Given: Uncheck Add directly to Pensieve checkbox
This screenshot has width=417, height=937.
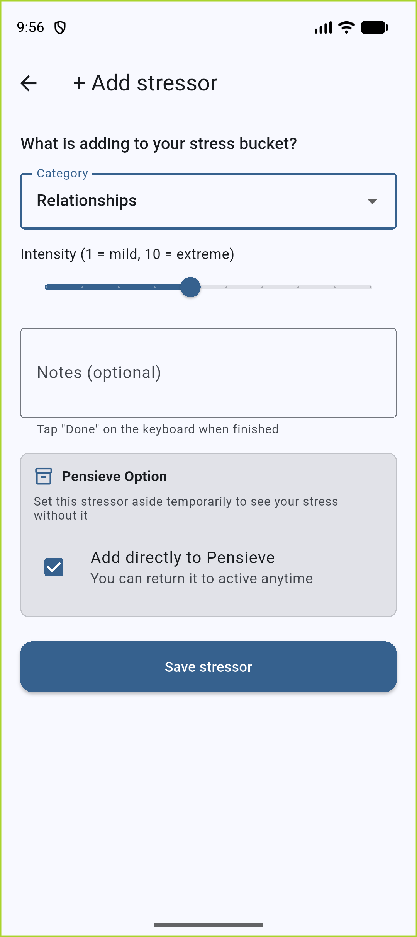Looking at the screenshot, I should (x=54, y=567).
